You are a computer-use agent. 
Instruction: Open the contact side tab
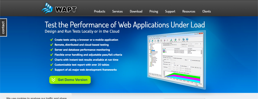3,27
